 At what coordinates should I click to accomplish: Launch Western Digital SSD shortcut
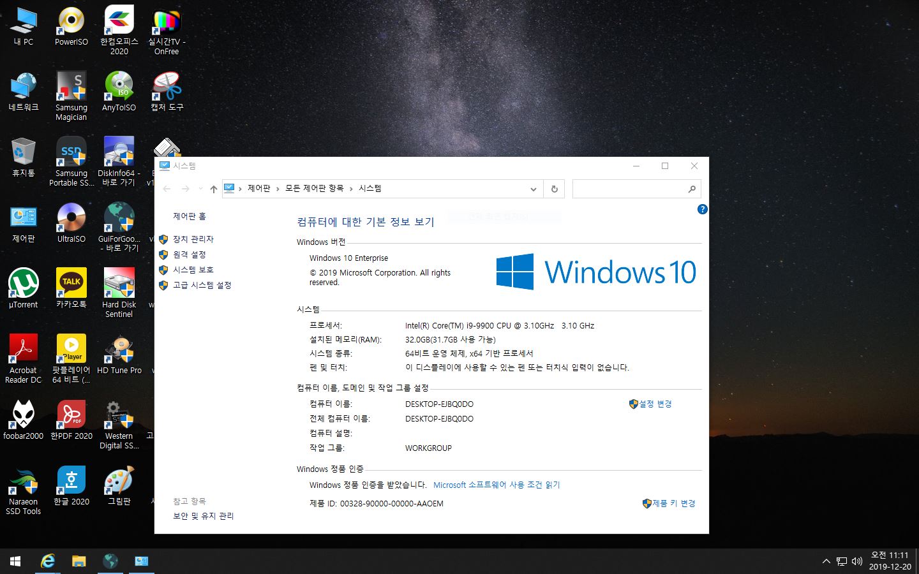tap(119, 425)
